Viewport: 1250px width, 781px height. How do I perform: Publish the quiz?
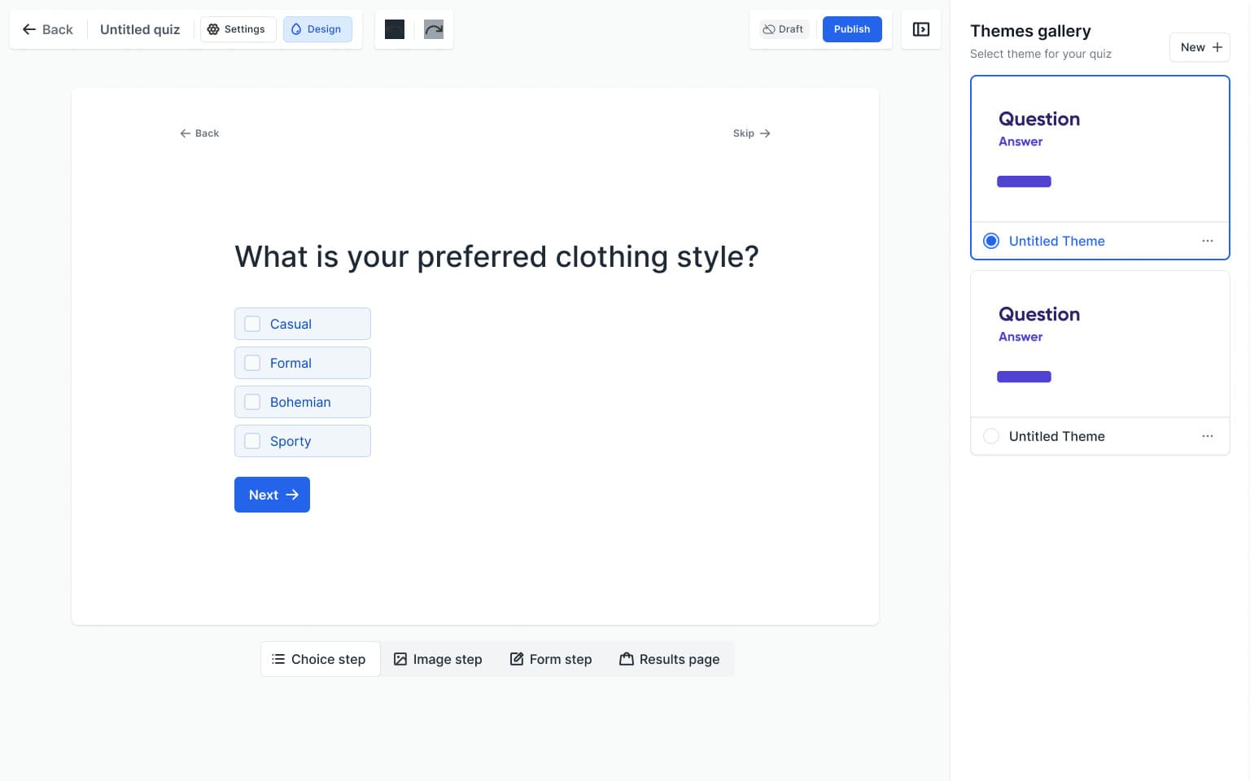point(852,29)
